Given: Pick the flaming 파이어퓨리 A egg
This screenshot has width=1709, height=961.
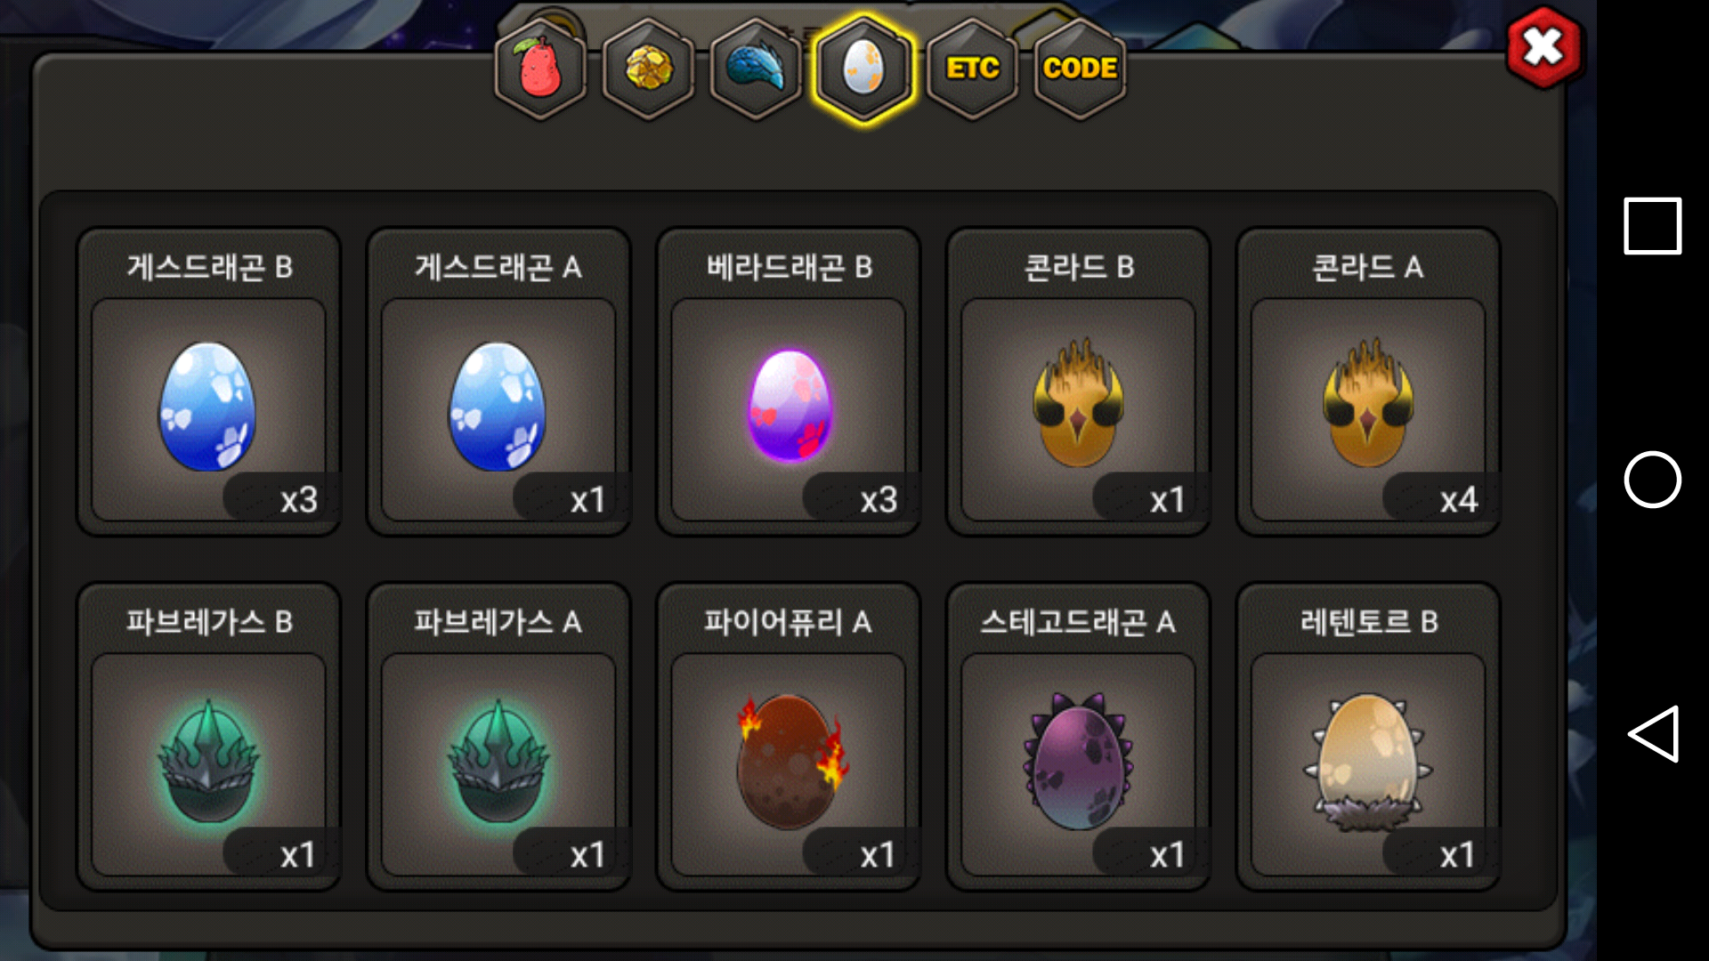Looking at the screenshot, I should click(789, 737).
